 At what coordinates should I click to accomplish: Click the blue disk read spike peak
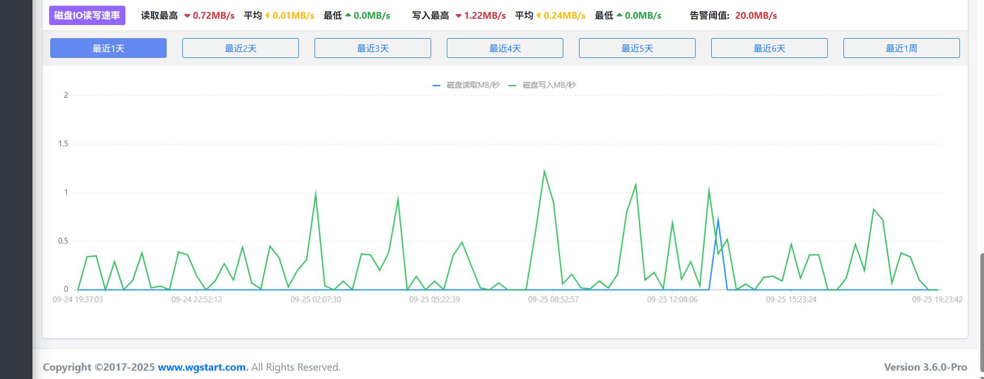pyautogui.click(x=718, y=219)
